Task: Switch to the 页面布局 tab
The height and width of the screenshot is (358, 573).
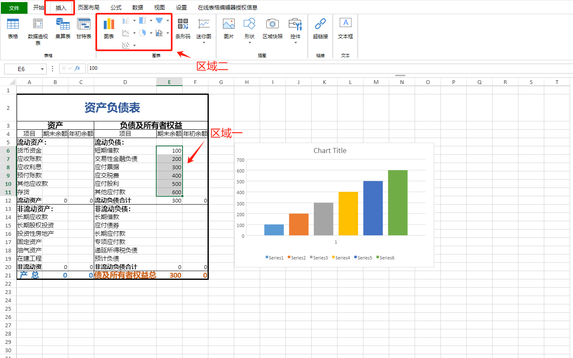Action: tap(88, 7)
